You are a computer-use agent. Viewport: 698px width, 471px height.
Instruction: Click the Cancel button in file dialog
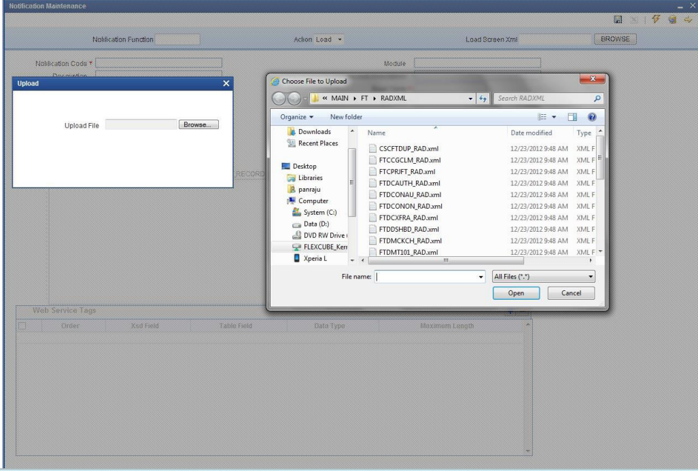point(571,293)
